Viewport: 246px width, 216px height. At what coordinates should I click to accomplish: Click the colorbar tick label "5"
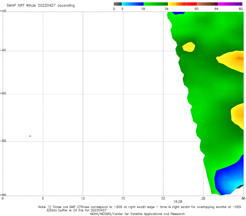122,9
